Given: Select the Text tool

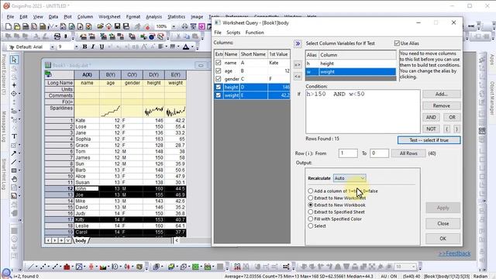Looking at the screenshot, I should [14, 136].
